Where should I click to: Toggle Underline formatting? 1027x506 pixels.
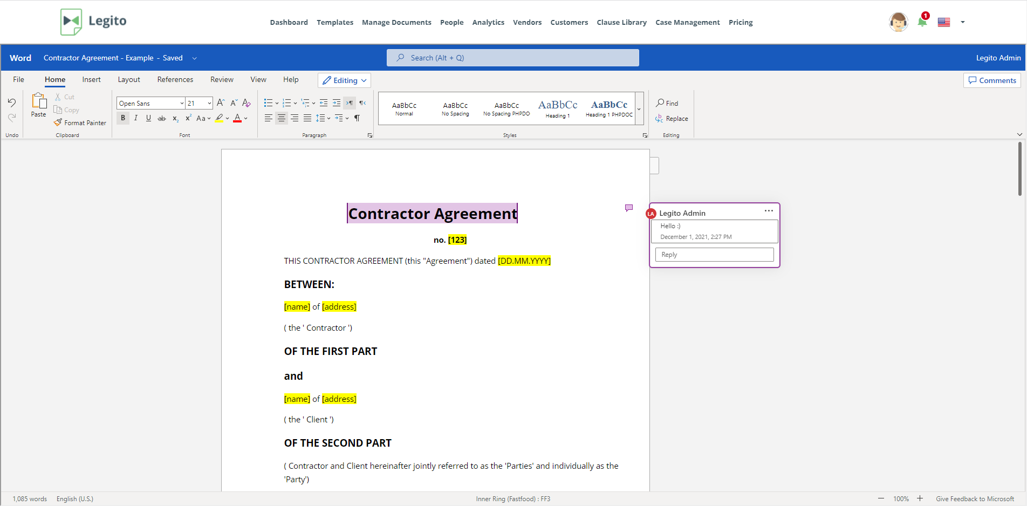[149, 118]
